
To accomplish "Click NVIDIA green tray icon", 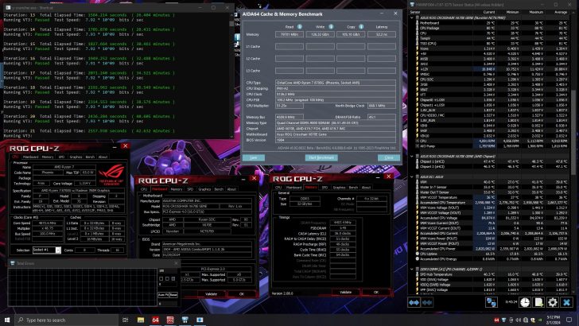I will pos(540,320).
